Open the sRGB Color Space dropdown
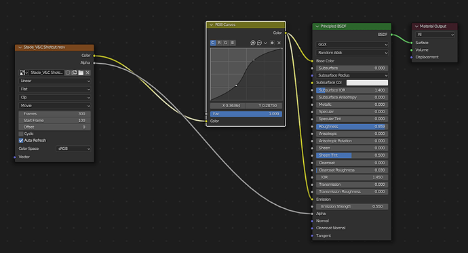The height and width of the screenshot is (253, 468). [73, 149]
